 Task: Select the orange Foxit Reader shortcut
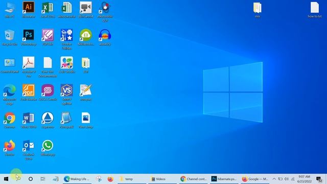point(29,93)
